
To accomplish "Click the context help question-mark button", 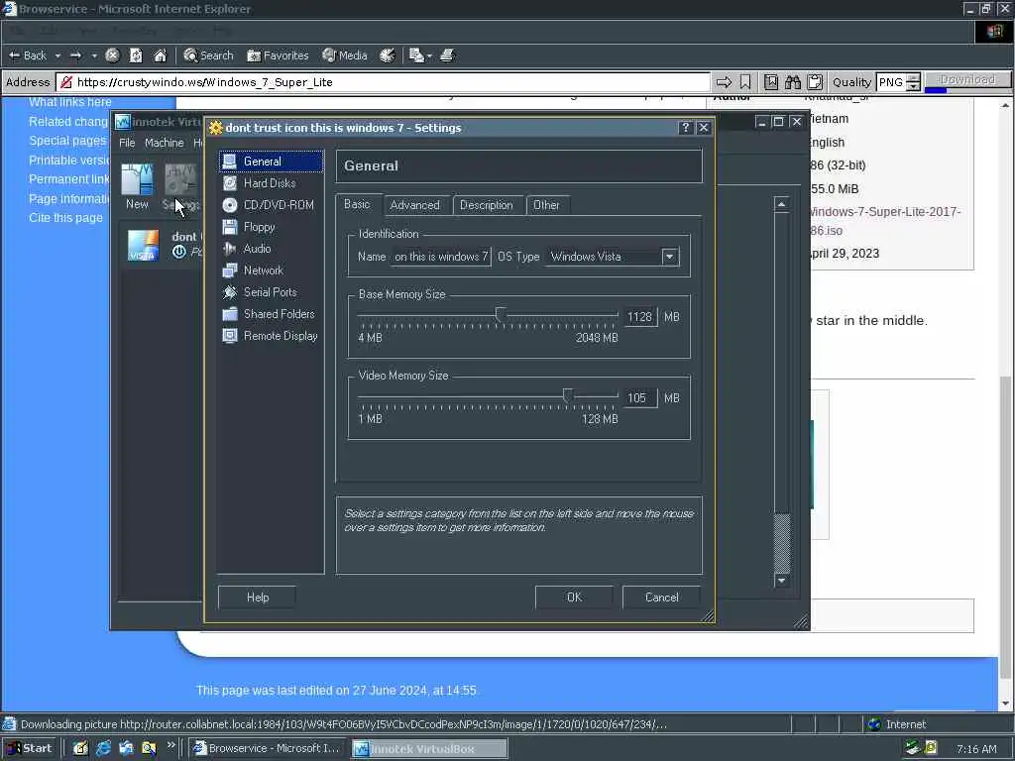I will click(686, 128).
